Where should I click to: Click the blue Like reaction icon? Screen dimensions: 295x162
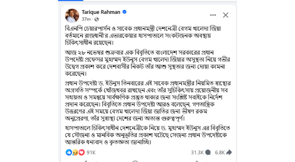69,152
